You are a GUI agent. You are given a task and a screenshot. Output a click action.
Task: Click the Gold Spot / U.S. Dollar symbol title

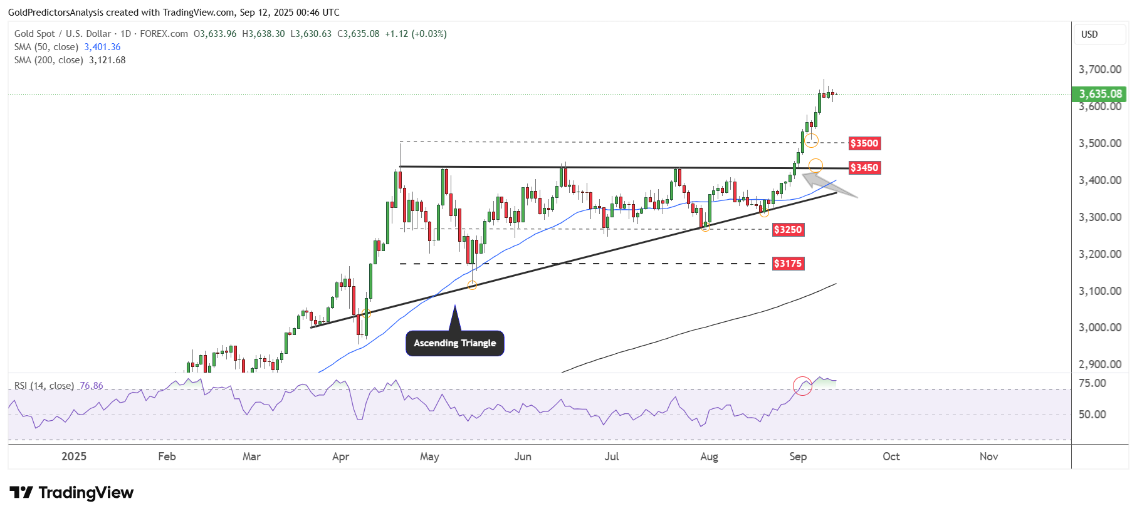(x=63, y=34)
